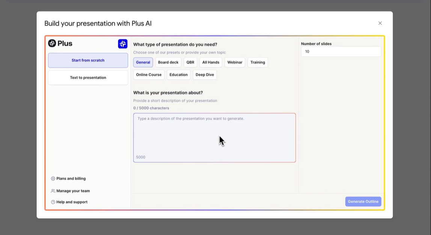Select the Training preset

point(258,63)
